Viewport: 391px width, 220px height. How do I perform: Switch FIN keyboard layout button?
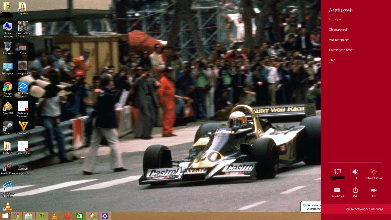point(373,192)
